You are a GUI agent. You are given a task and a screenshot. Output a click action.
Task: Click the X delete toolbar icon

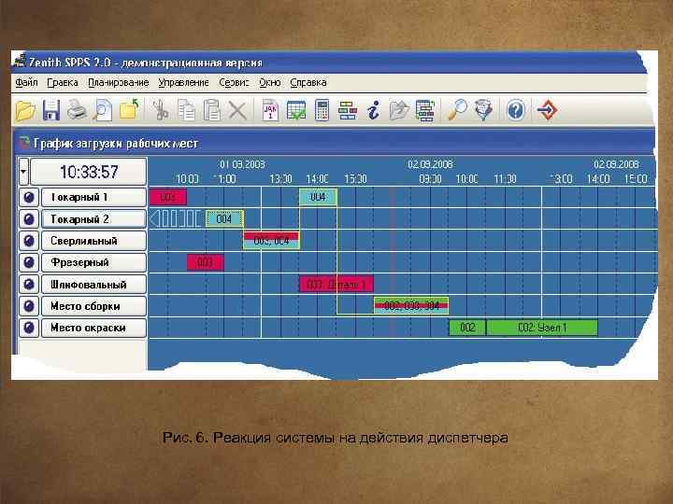click(x=237, y=110)
